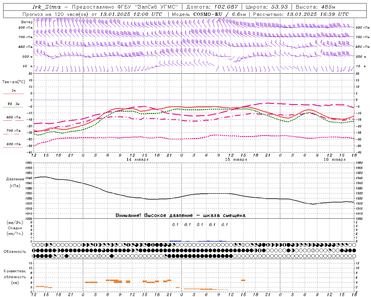This screenshot has width=371, height=297.
Task: Select the 16 января date label
Action: (334, 160)
